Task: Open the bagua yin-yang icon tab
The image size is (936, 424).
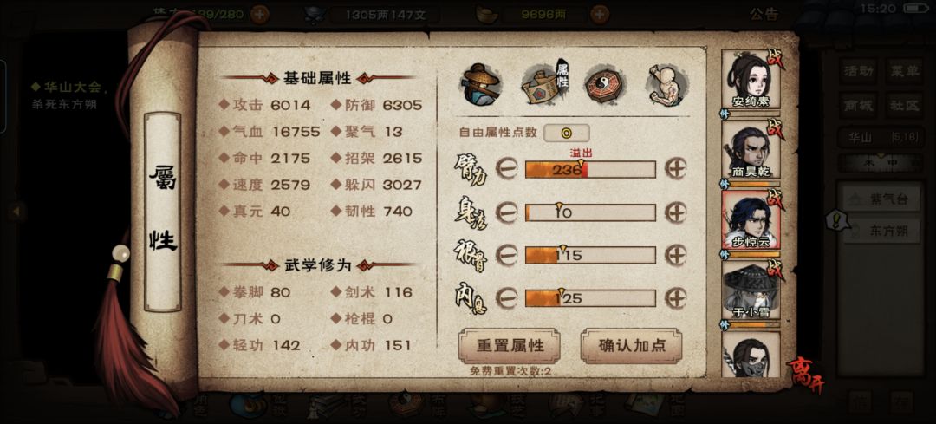Action: tap(604, 85)
